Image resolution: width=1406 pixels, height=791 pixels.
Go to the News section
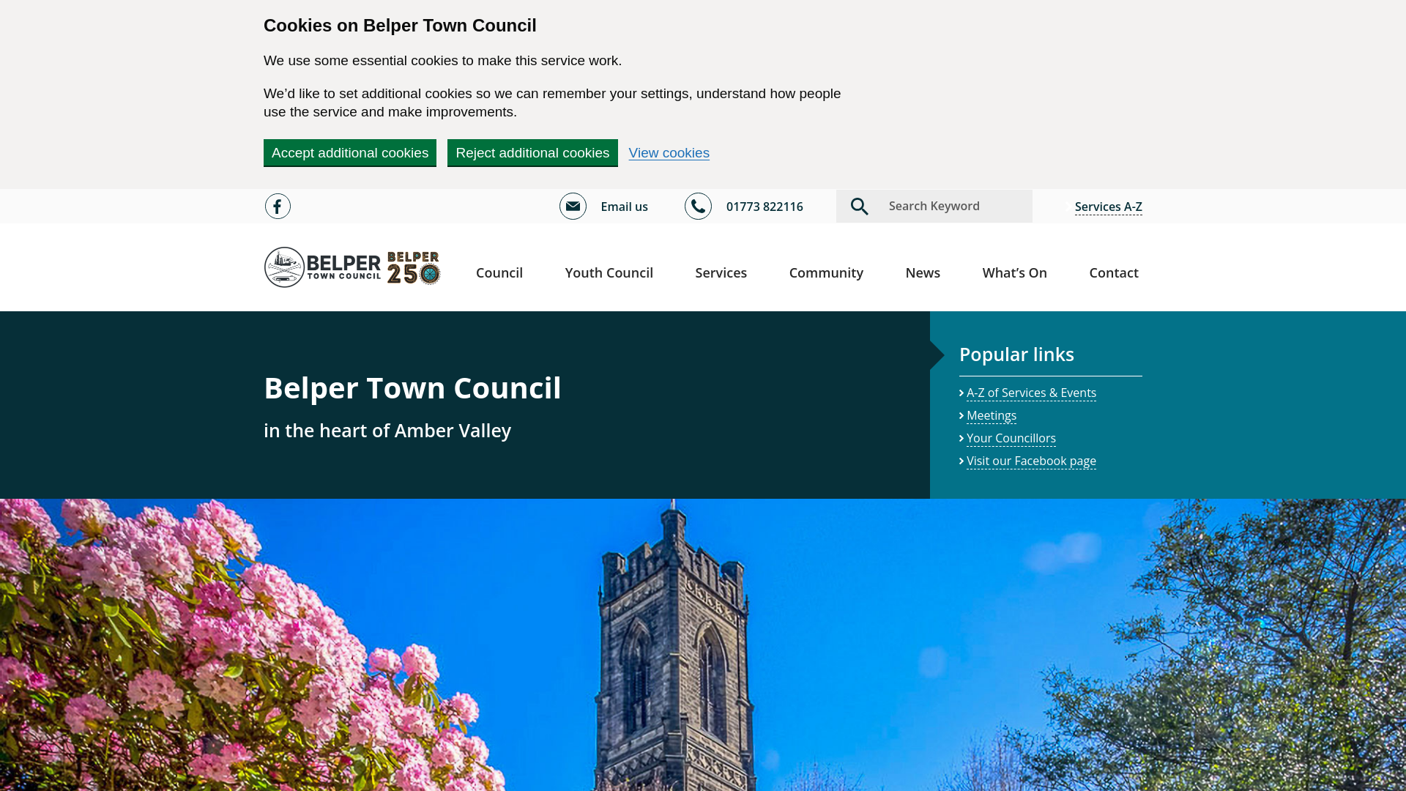(x=923, y=272)
